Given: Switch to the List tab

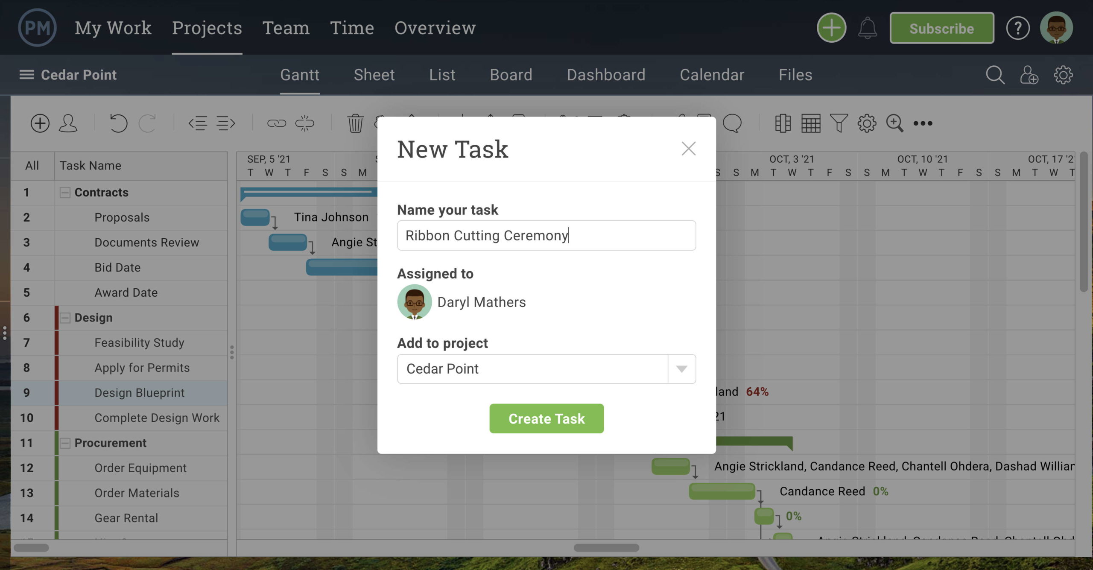Looking at the screenshot, I should click(x=442, y=75).
